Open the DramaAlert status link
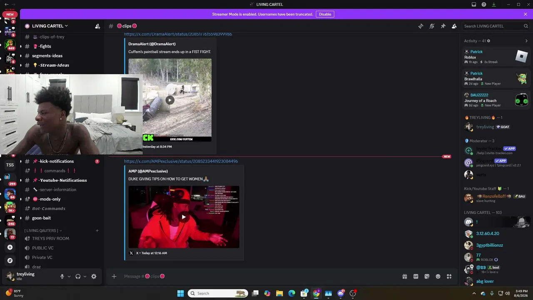The width and height of the screenshot is (533, 300). tap(178, 34)
